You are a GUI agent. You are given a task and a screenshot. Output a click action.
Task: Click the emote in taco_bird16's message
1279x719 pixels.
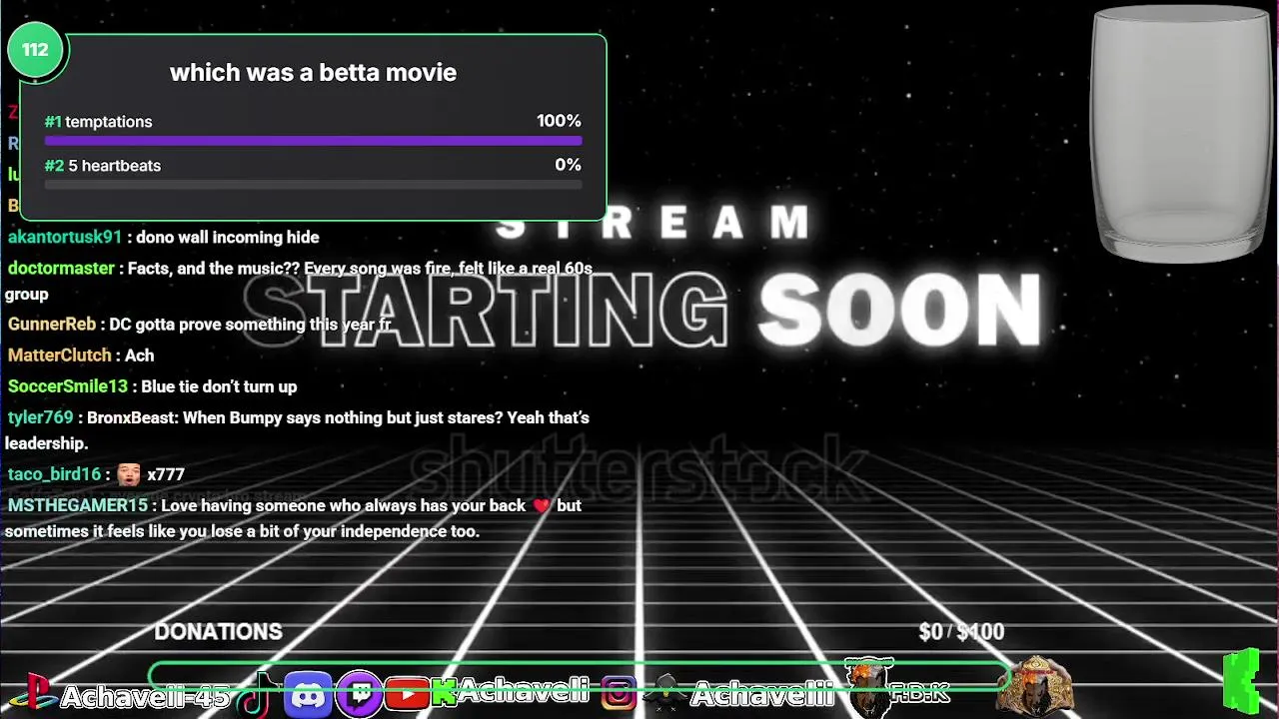coord(129,474)
